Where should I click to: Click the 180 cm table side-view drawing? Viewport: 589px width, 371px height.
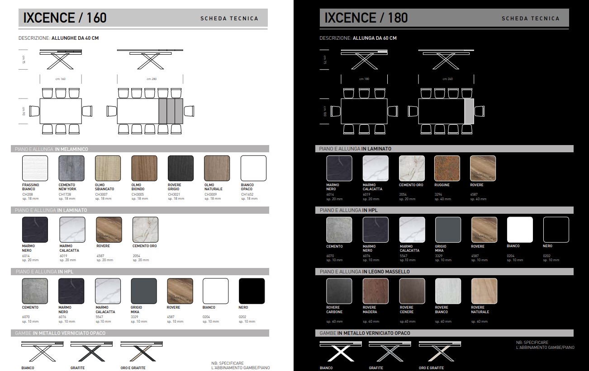coord(364,60)
